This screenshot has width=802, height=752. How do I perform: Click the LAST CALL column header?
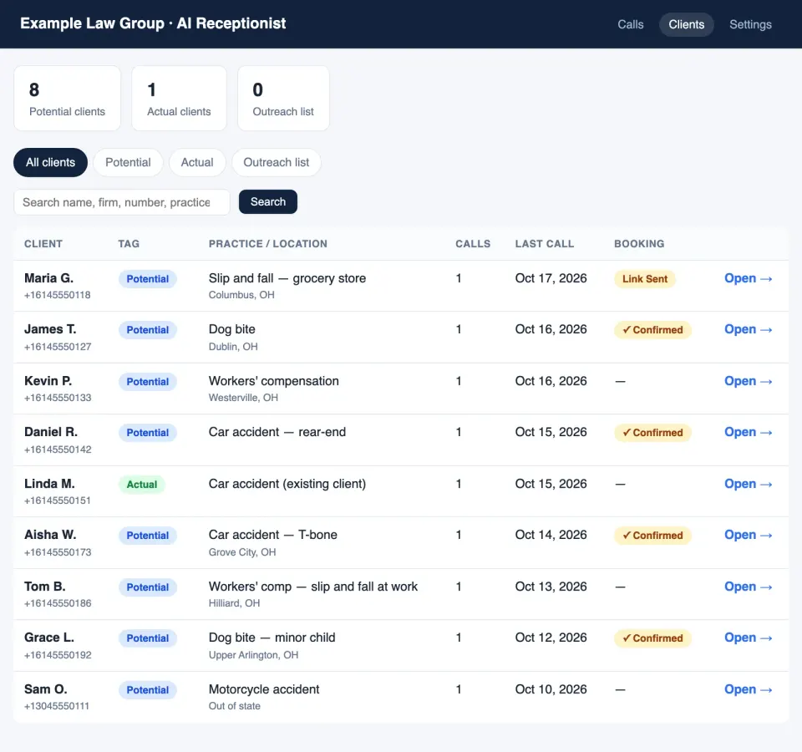pos(544,244)
